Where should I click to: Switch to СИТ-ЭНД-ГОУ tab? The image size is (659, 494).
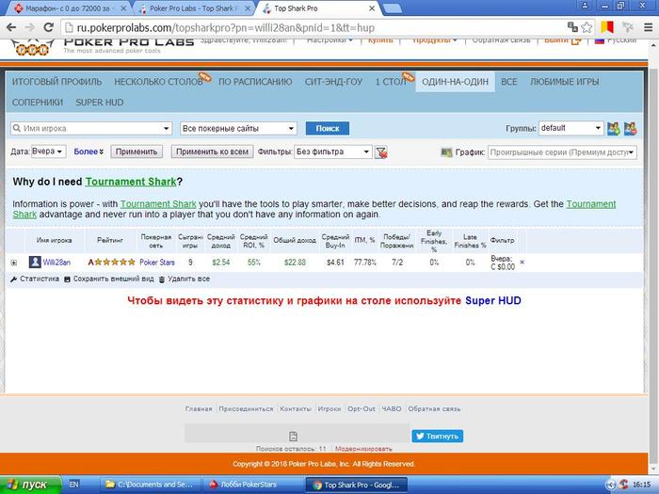point(333,82)
